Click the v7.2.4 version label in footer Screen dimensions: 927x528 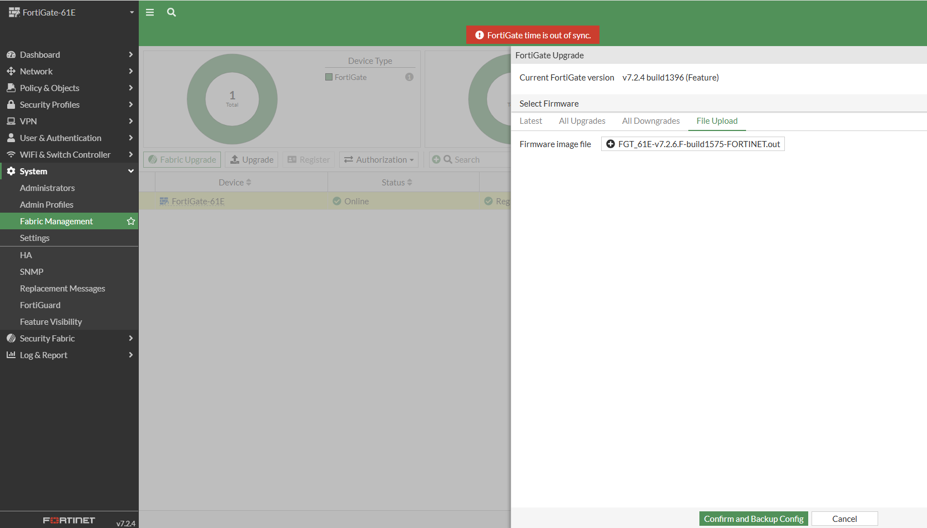pos(126,523)
